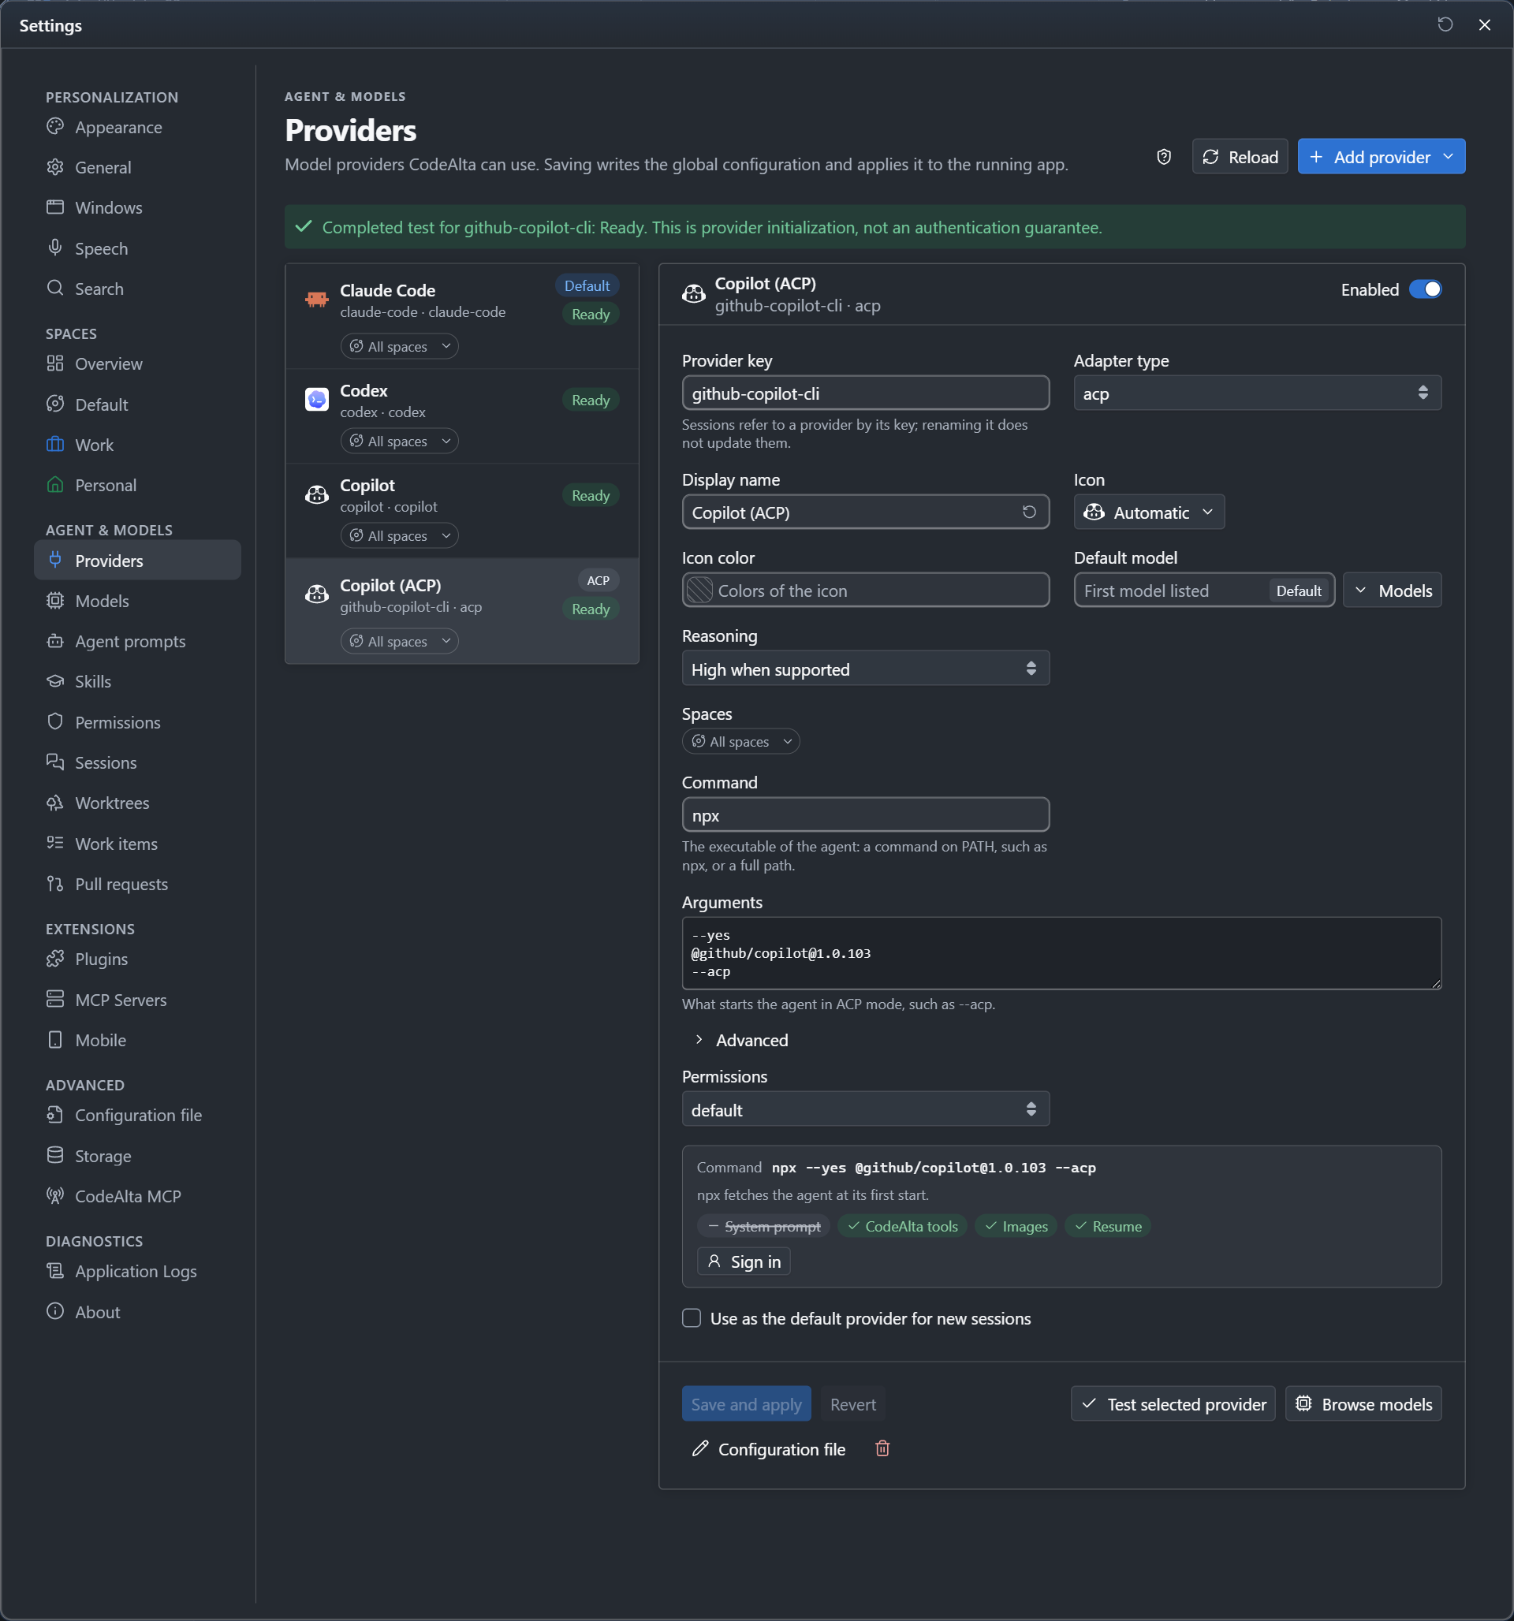Open the Permissions default dropdown
The height and width of the screenshot is (1621, 1514).
pyautogui.click(x=866, y=1109)
